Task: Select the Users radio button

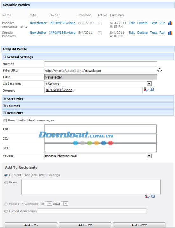Action: (6, 182)
